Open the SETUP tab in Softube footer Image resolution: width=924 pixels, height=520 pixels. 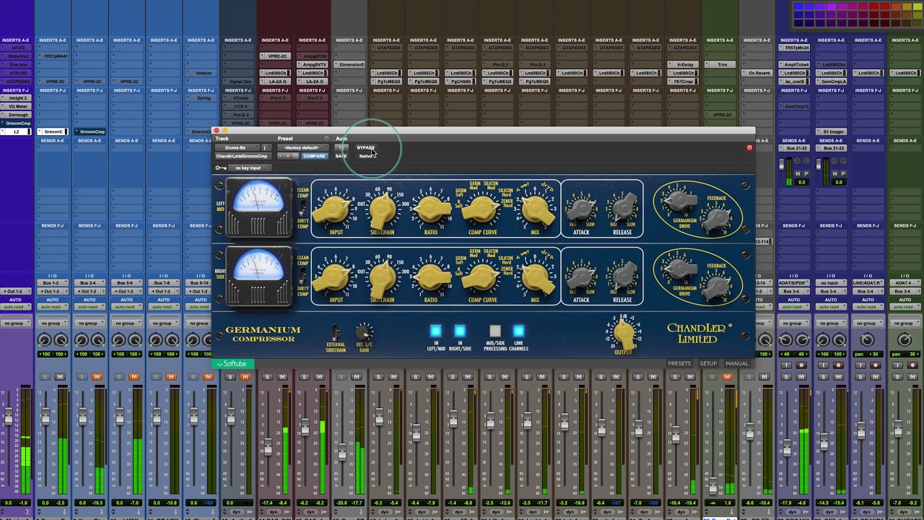[708, 363]
